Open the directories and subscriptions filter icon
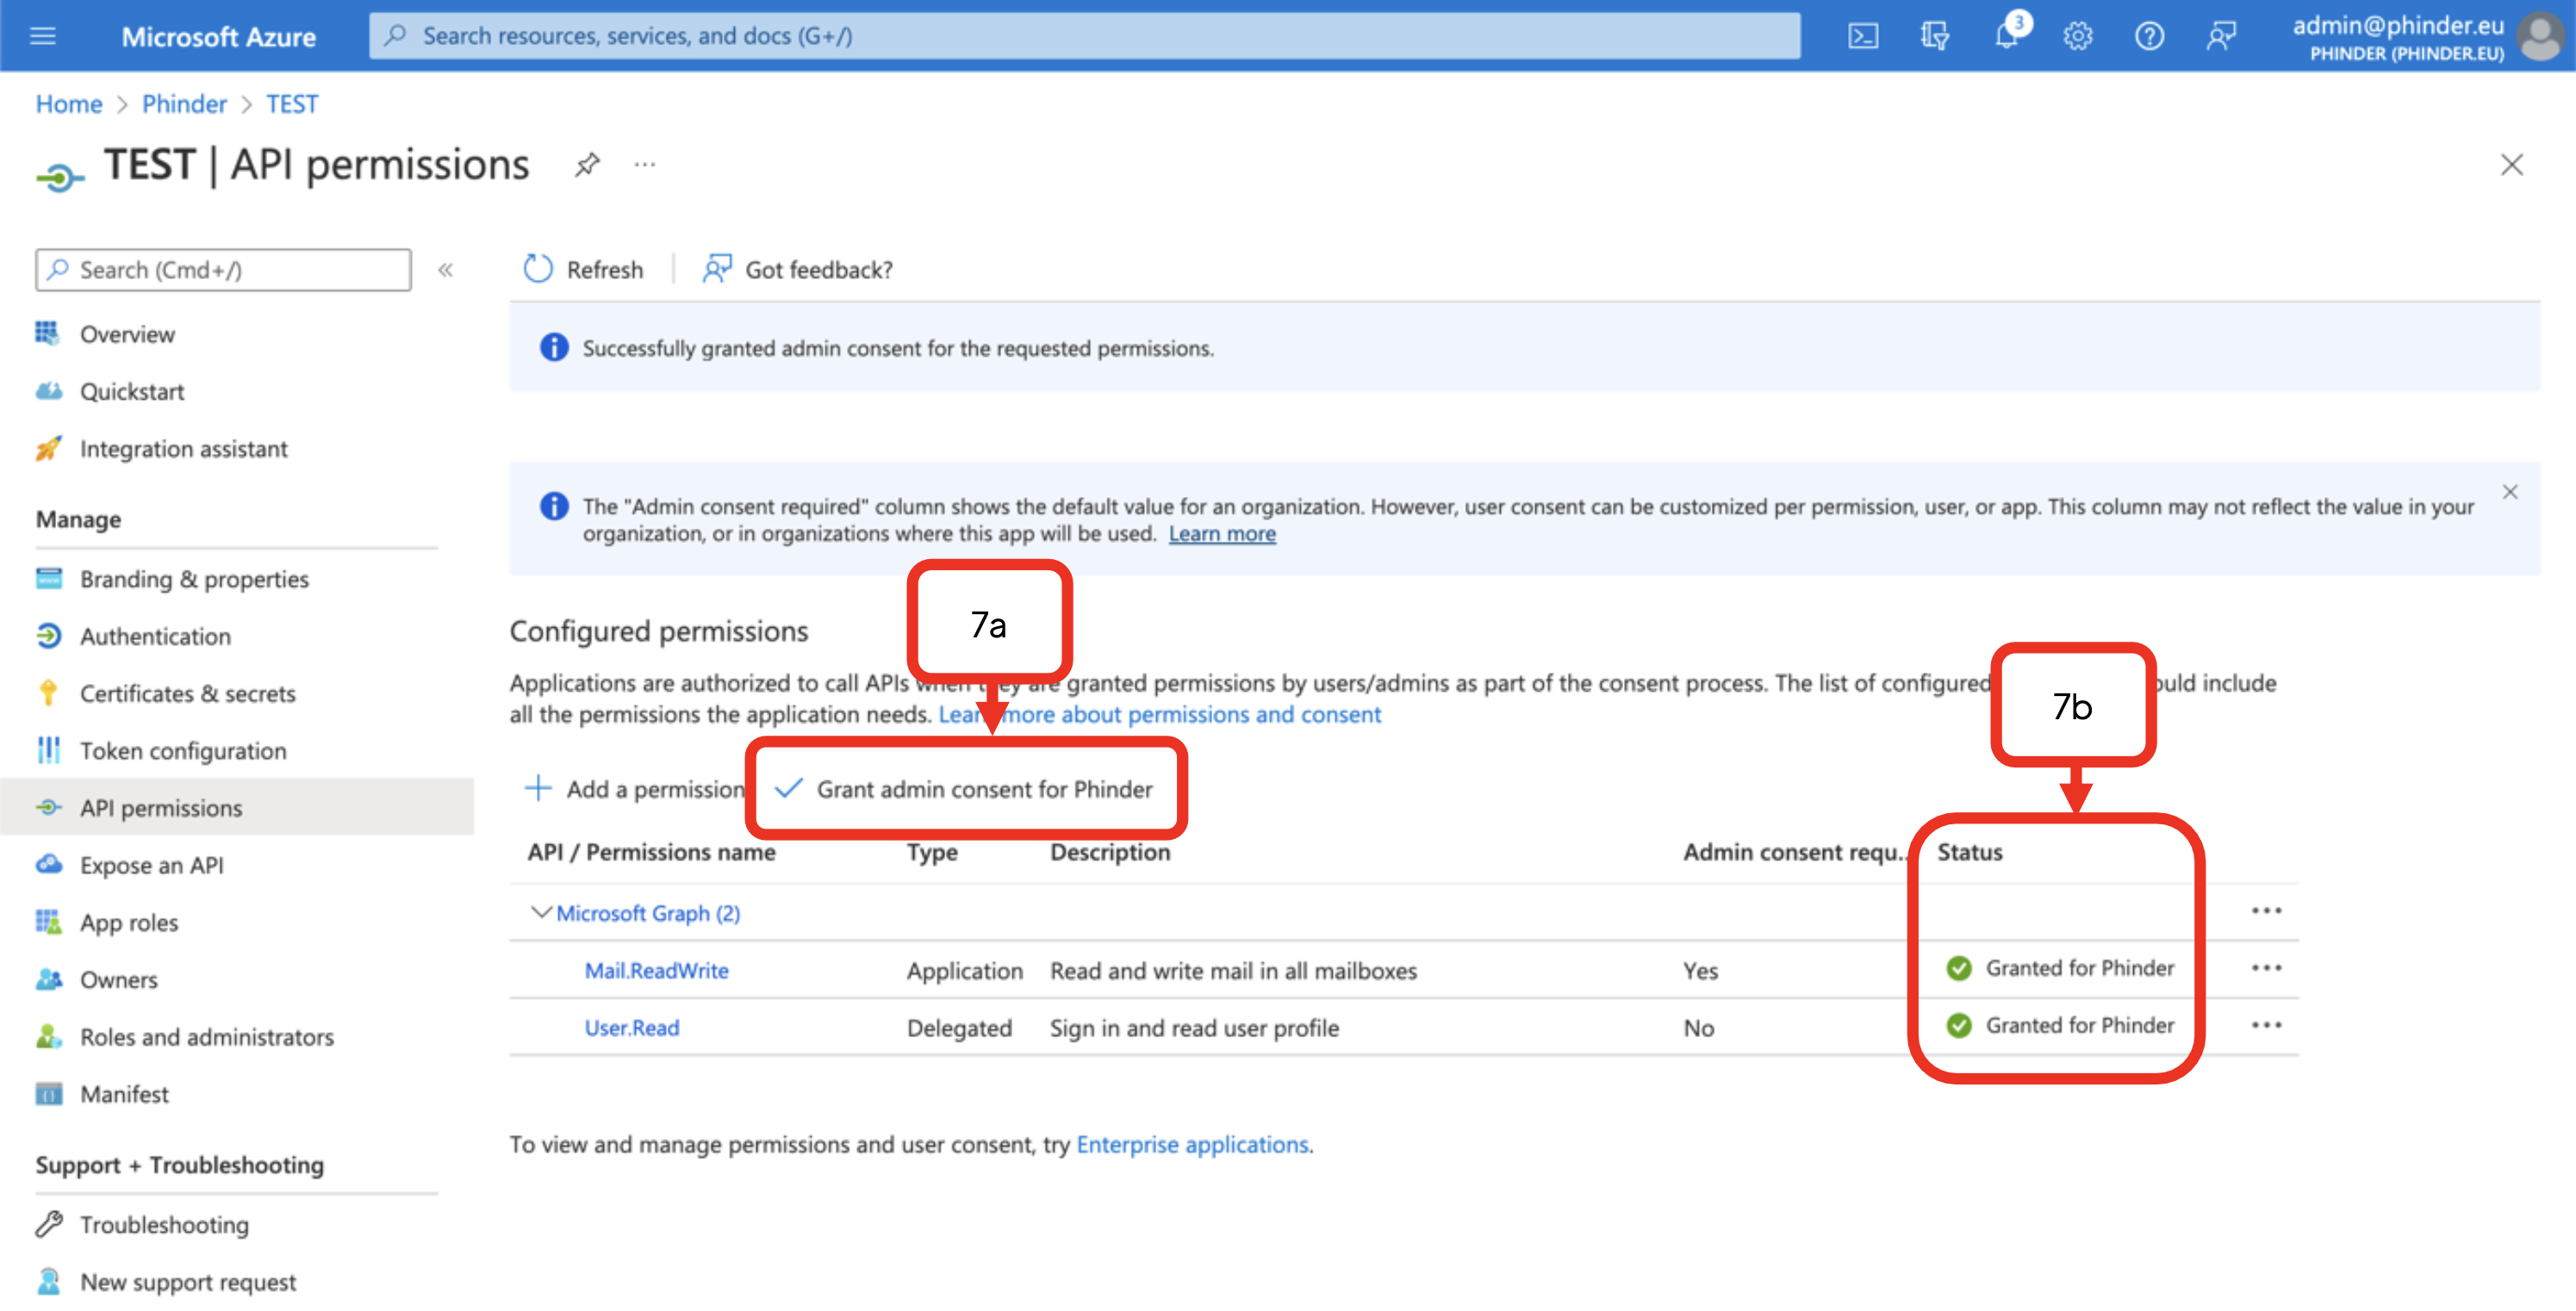The height and width of the screenshot is (1311, 2576). pos(1934,37)
